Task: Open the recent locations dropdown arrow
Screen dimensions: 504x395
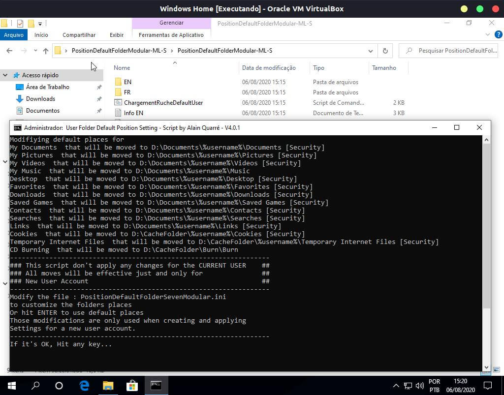Action: [x=35, y=51]
